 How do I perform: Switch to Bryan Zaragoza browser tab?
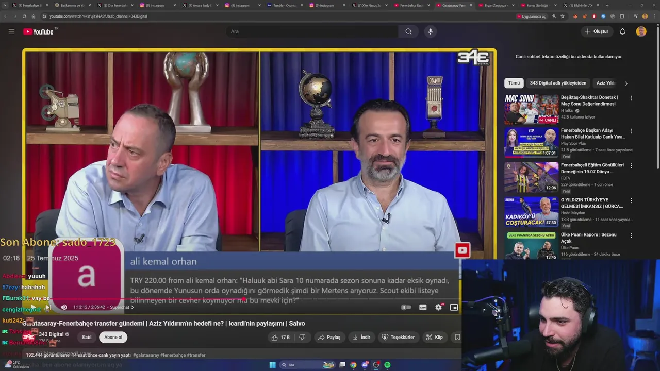[496, 5]
